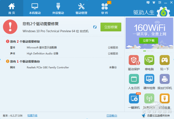Open the 驱动管理 tab

tap(81, 8)
